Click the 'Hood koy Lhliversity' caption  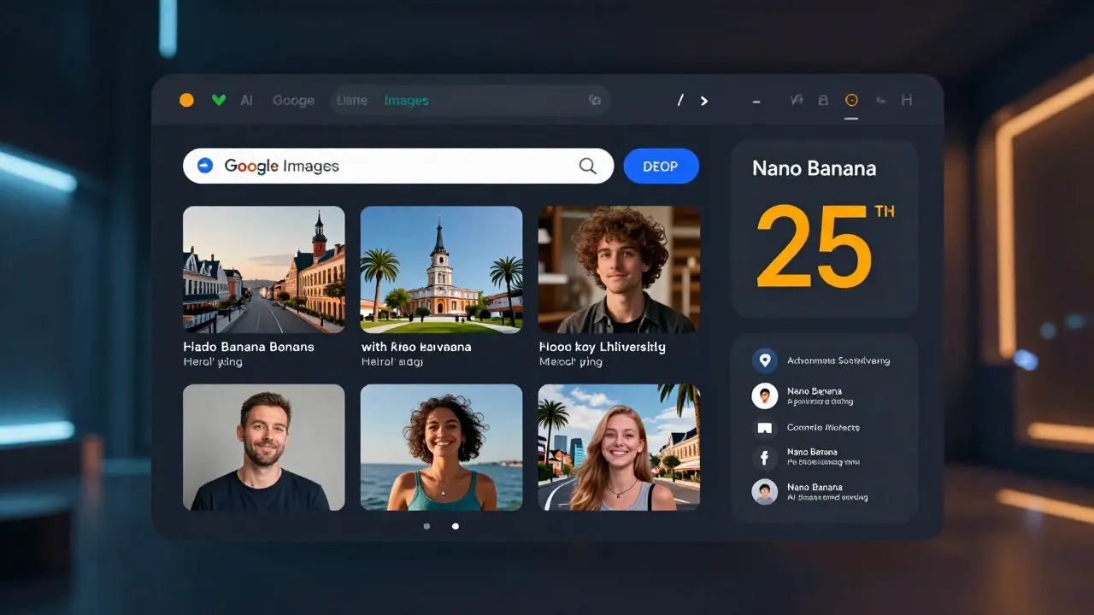pyautogui.click(x=603, y=347)
